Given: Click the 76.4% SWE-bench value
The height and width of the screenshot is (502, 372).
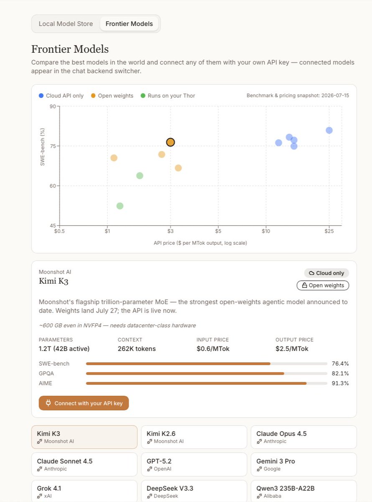Looking at the screenshot, I should (341, 364).
